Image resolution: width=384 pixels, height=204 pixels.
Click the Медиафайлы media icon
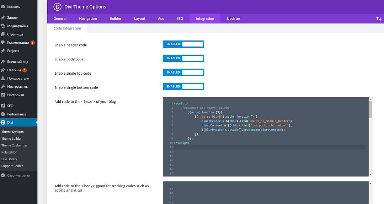3,26
